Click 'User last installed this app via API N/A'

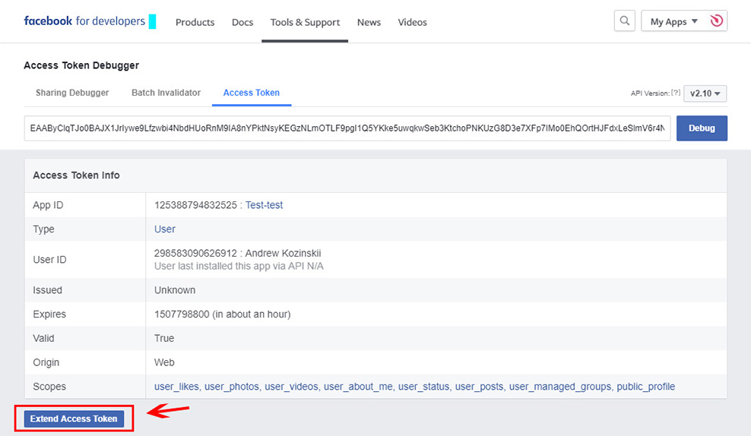[239, 266]
